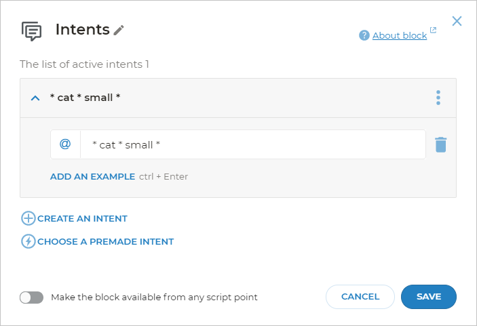Click into the example phrase input field
The width and height of the screenshot is (477, 326).
coord(252,144)
